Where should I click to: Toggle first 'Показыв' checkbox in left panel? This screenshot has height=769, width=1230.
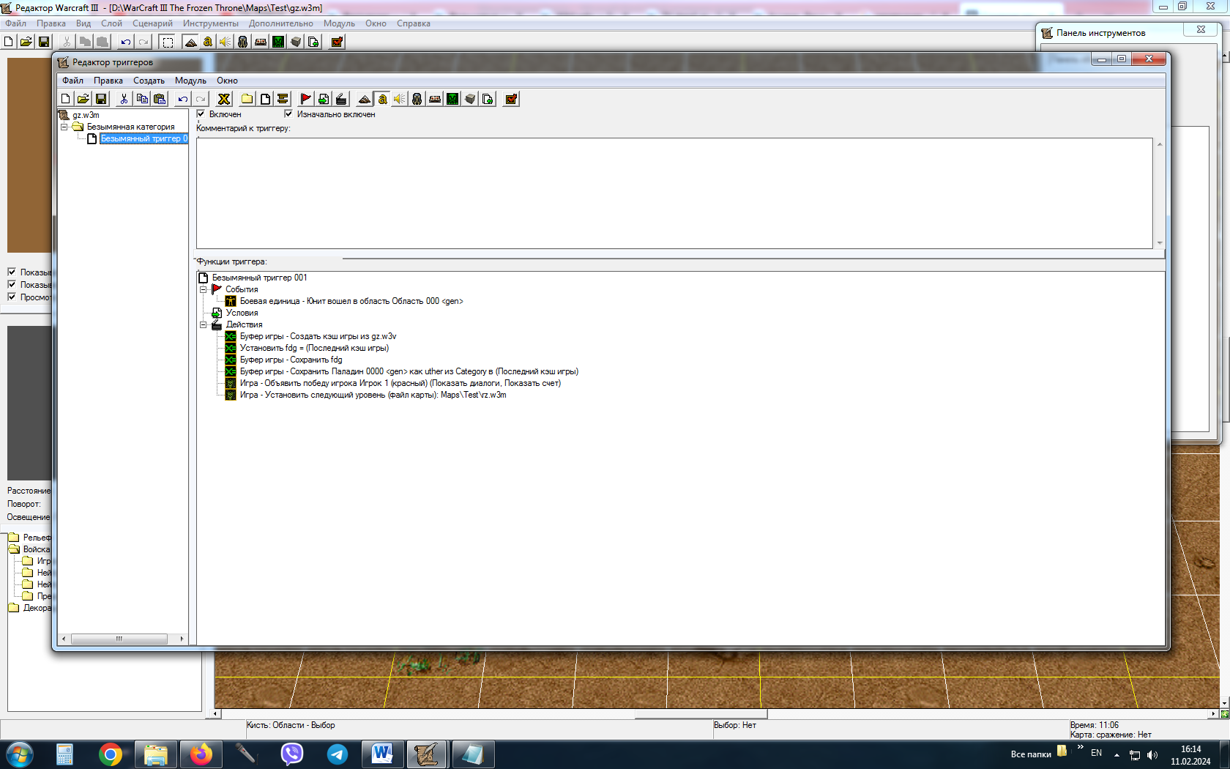pyautogui.click(x=12, y=272)
